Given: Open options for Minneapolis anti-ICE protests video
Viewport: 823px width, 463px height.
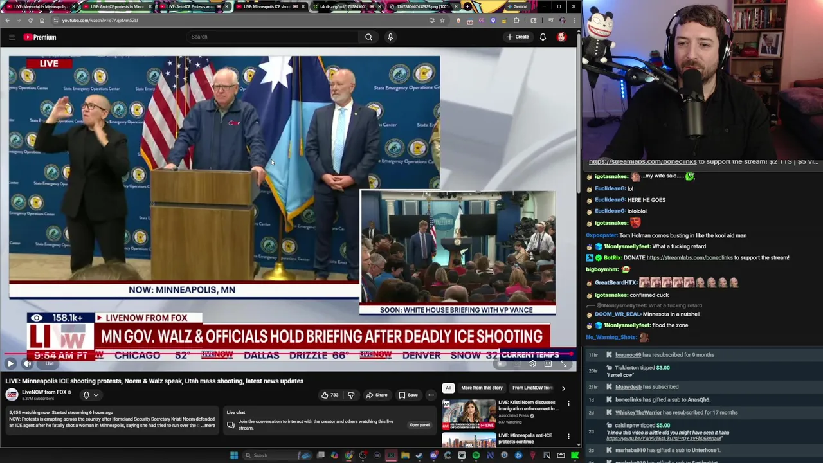Looking at the screenshot, I should (x=568, y=437).
